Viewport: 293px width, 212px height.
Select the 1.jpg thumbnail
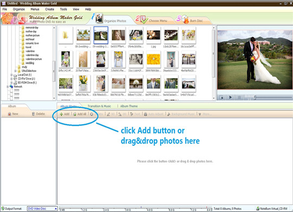(x=154, y=35)
